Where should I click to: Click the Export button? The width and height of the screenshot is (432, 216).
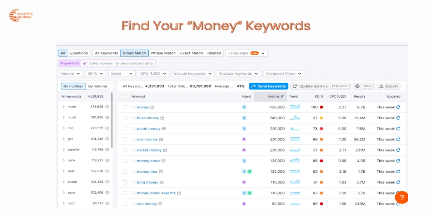pyautogui.click(x=389, y=86)
